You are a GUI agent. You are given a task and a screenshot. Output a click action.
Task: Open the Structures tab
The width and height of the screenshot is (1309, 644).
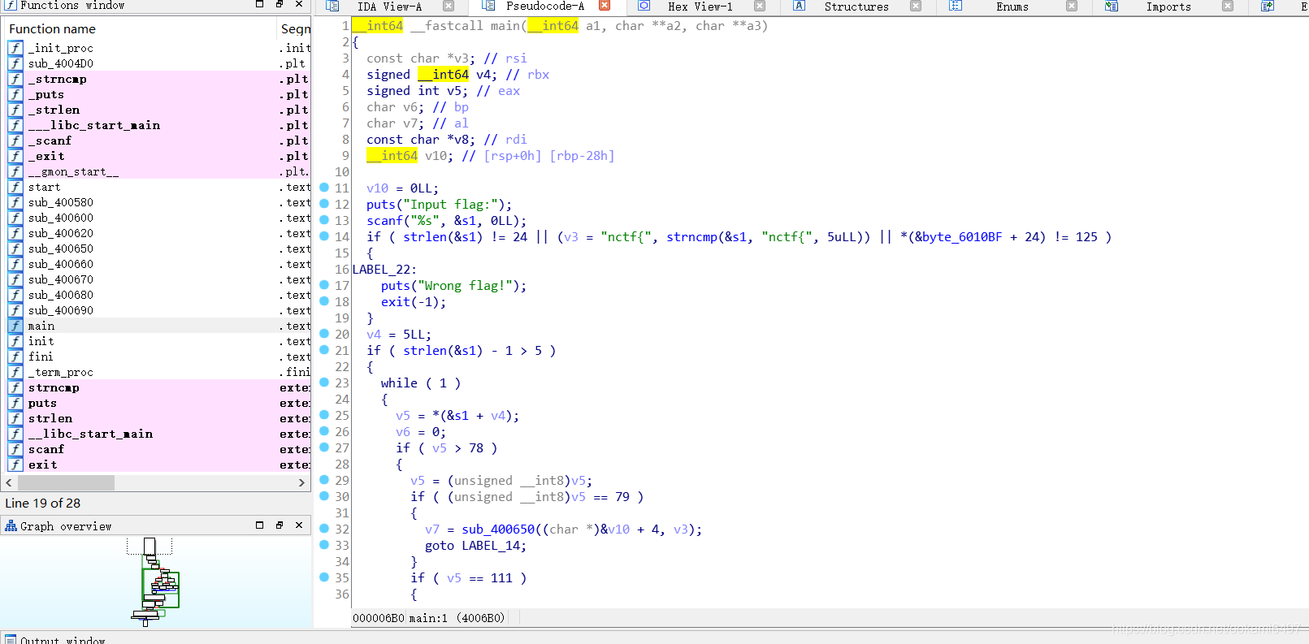pyautogui.click(x=856, y=6)
